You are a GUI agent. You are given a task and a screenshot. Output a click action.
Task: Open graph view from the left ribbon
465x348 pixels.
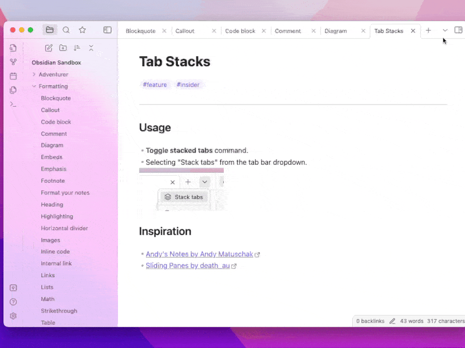point(13,62)
